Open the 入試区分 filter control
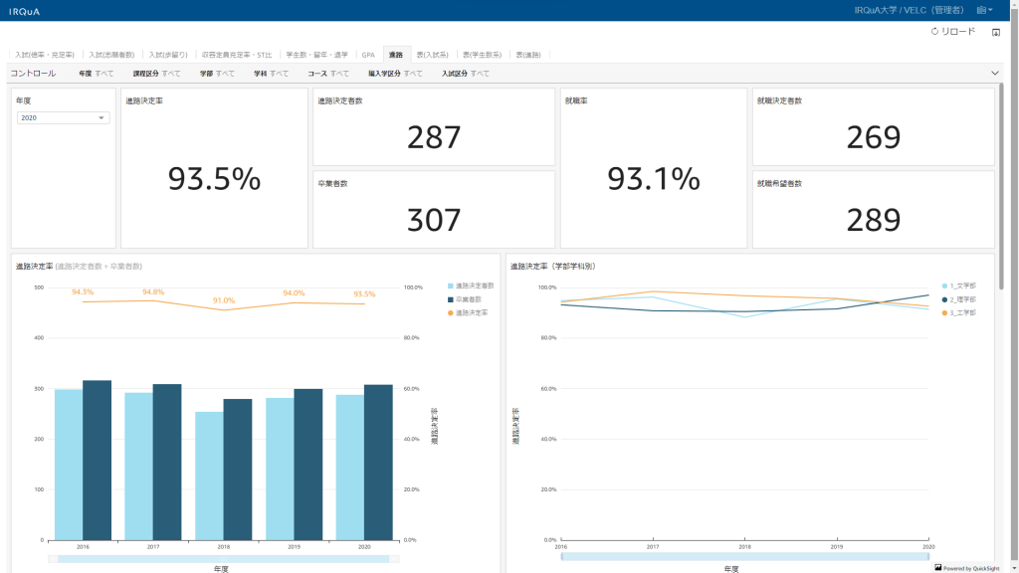1019x573 pixels. [x=466, y=74]
